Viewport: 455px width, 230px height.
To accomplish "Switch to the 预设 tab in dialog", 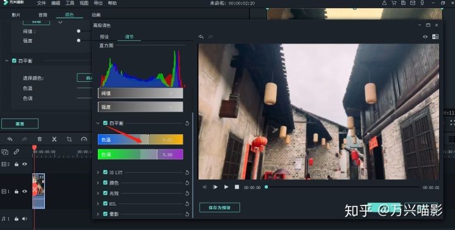I will pos(104,37).
